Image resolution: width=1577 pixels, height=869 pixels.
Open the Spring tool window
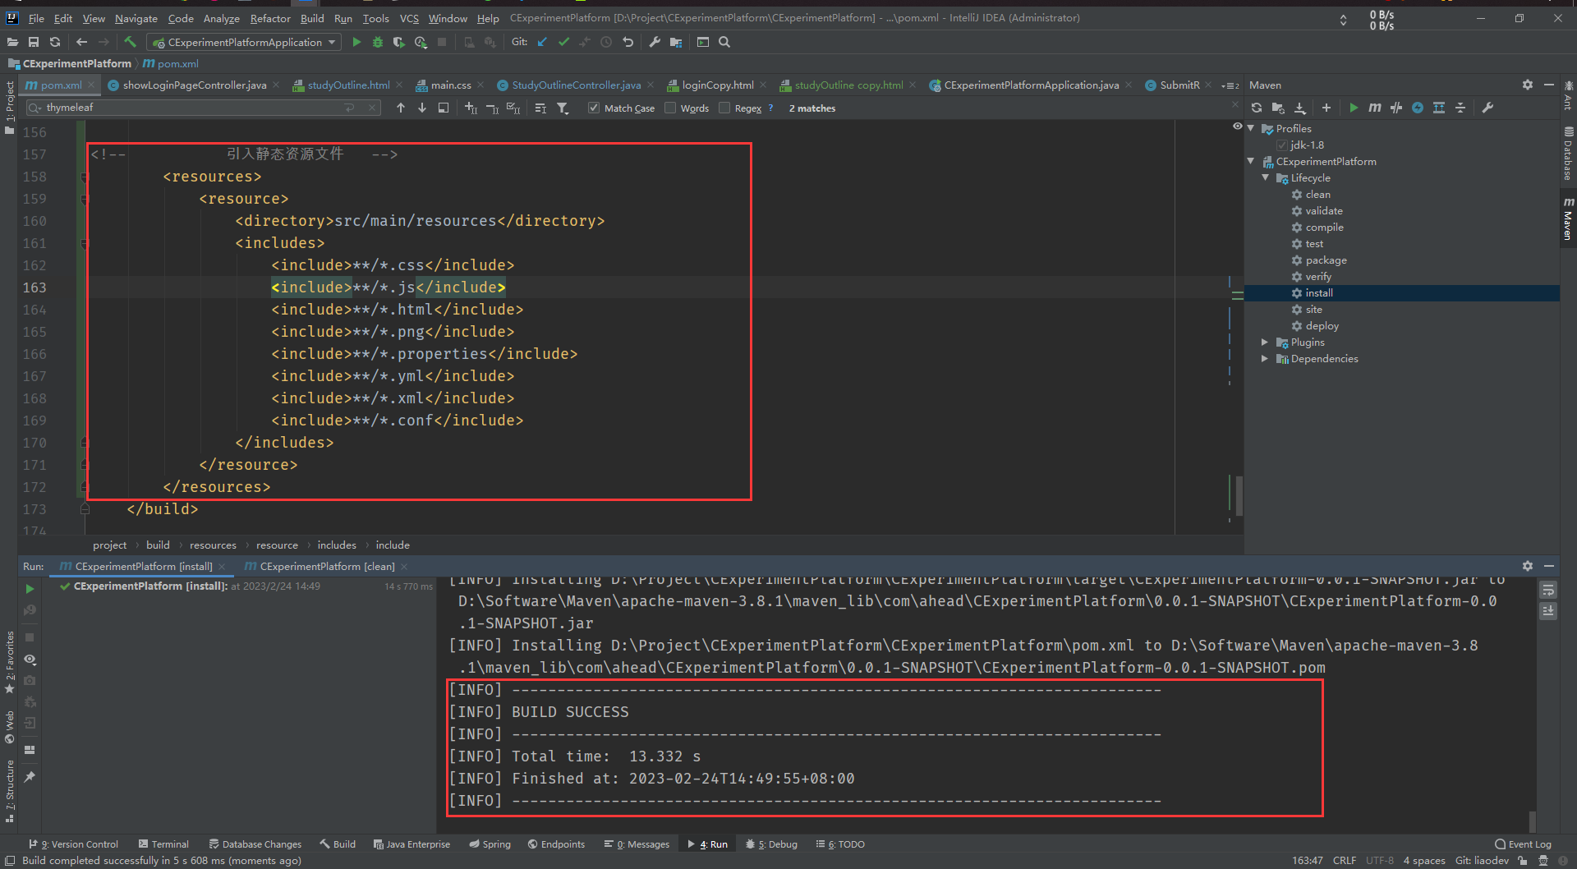coord(490,844)
